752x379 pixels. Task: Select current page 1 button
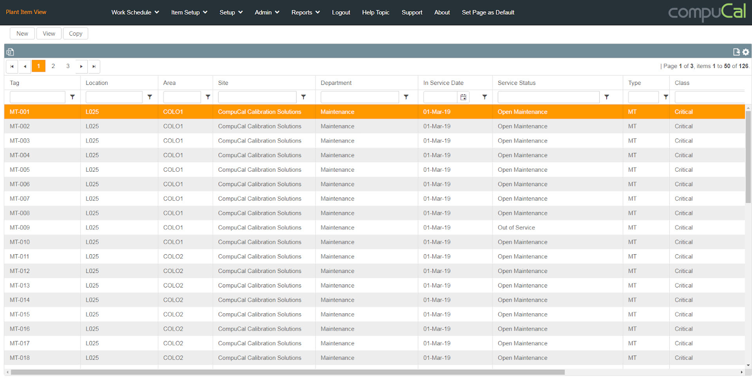tap(39, 66)
